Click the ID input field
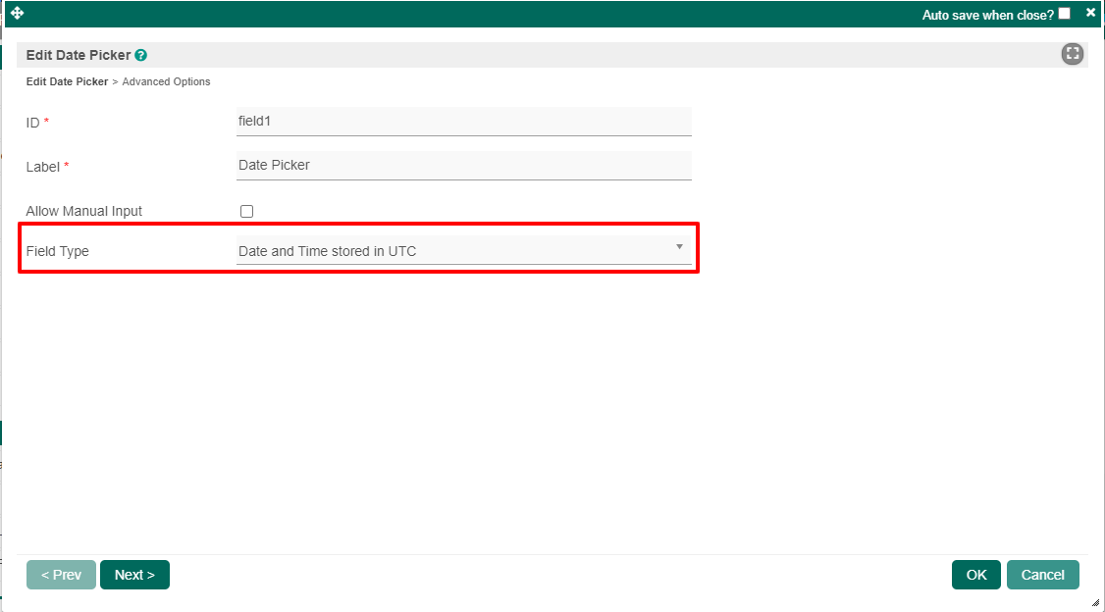 click(464, 122)
